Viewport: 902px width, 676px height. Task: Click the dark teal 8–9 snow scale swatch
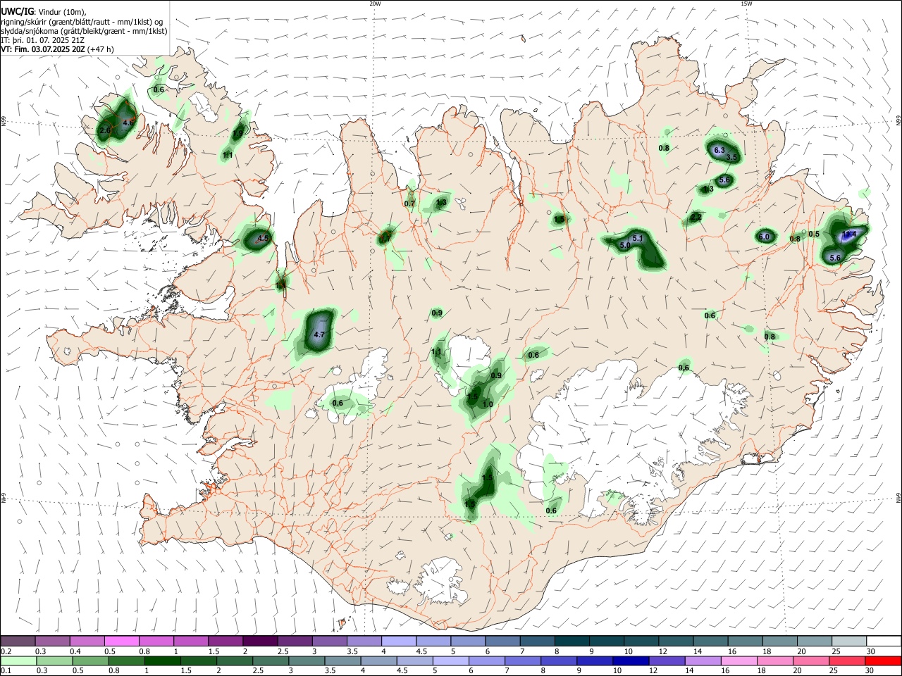click(x=572, y=641)
